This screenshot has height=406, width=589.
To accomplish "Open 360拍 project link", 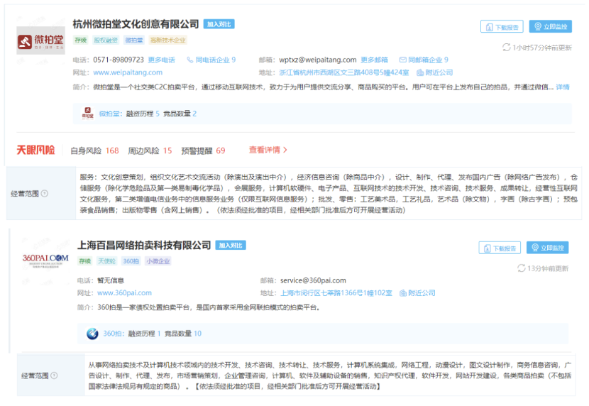I will 113,334.
